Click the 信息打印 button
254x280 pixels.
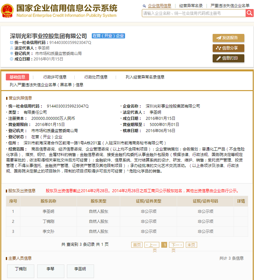(x=228, y=58)
